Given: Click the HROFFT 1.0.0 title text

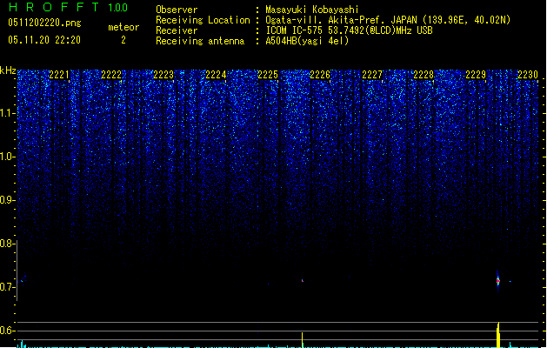Looking at the screenshot, I should pos(68,7).
